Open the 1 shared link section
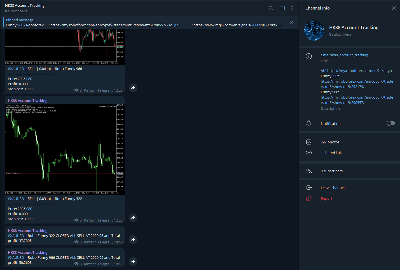400x270 pixels. tap(331, 153)
